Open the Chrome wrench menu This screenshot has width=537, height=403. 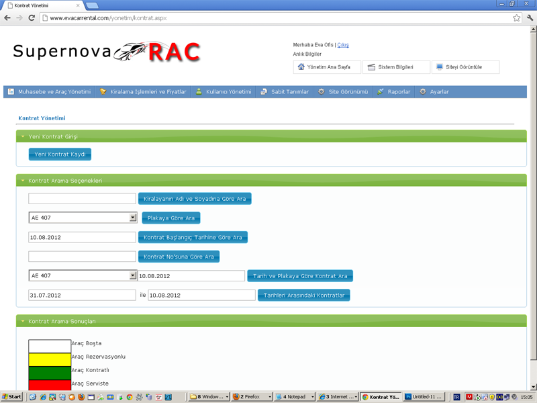[x=530, y=18]
